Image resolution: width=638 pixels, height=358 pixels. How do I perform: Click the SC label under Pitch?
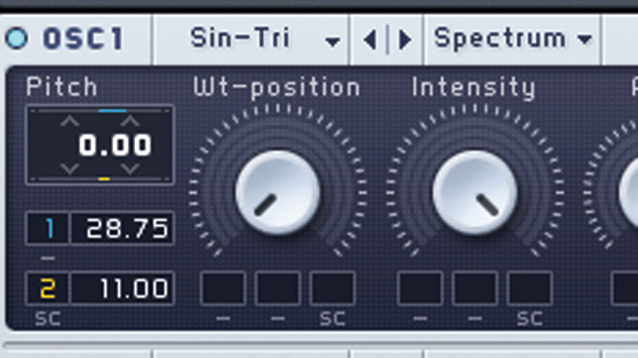(48, 319)
